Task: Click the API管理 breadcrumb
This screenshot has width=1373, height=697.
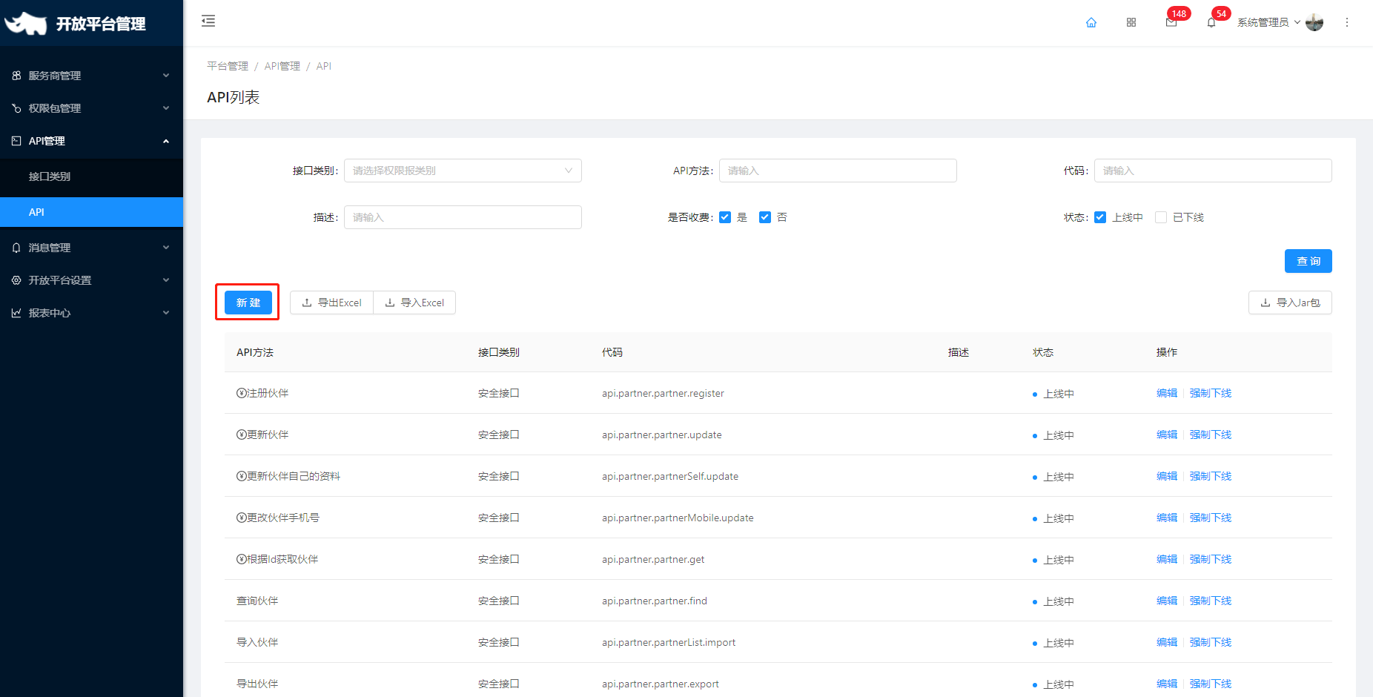Action: click(282, 66)
